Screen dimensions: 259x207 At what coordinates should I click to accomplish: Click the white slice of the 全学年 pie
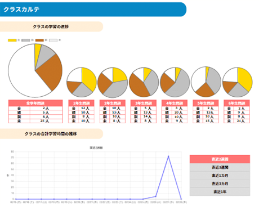pyautogui.click(x=21, y=75)
